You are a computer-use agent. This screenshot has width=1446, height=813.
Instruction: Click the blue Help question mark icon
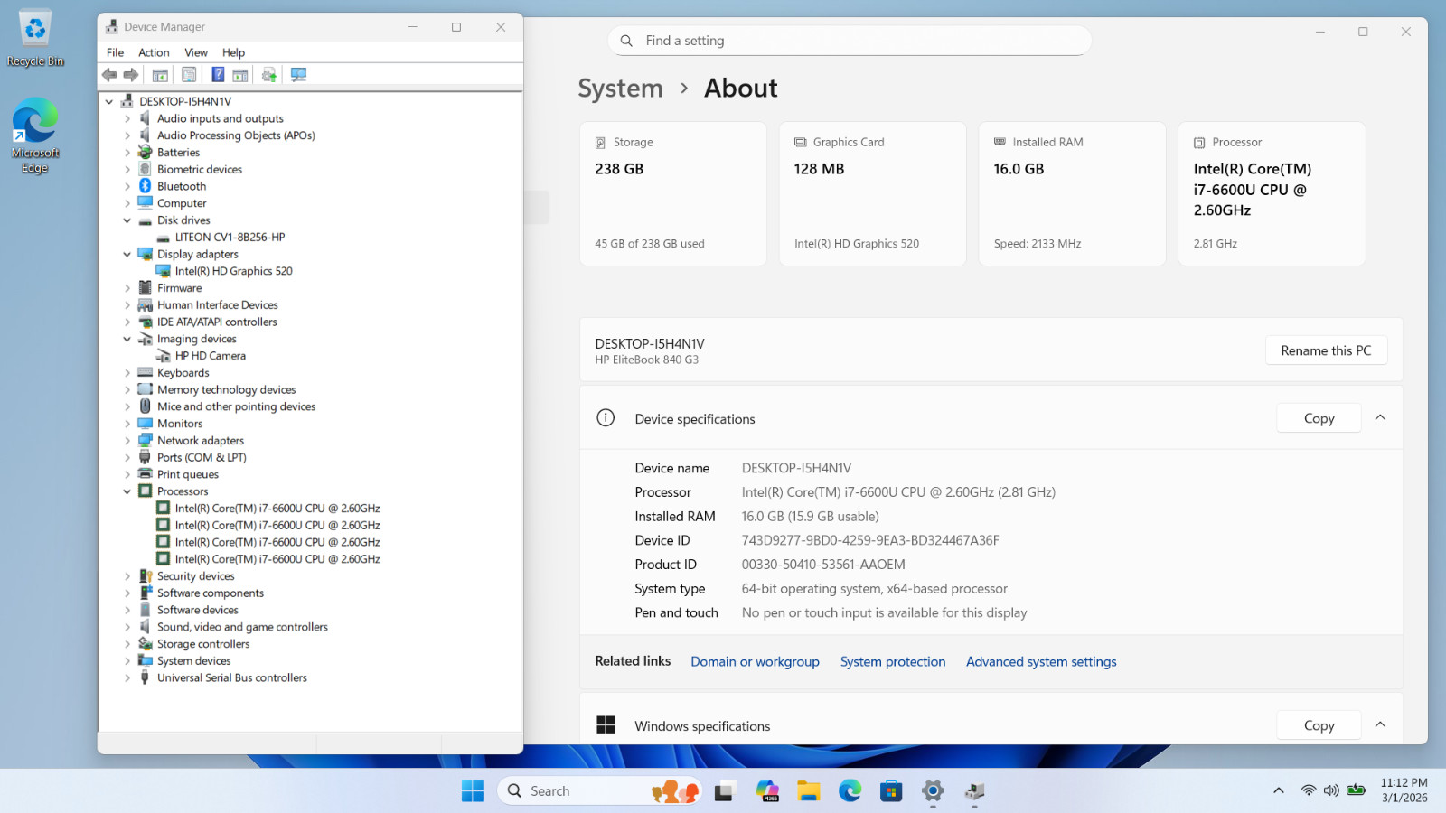pos(218,75)
